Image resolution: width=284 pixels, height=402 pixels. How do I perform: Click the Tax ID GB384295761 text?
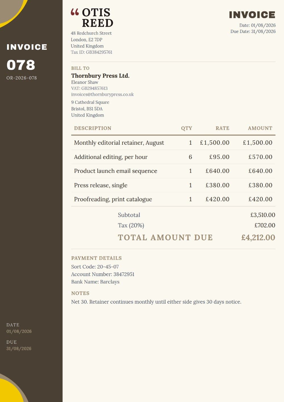click(91, 52)
